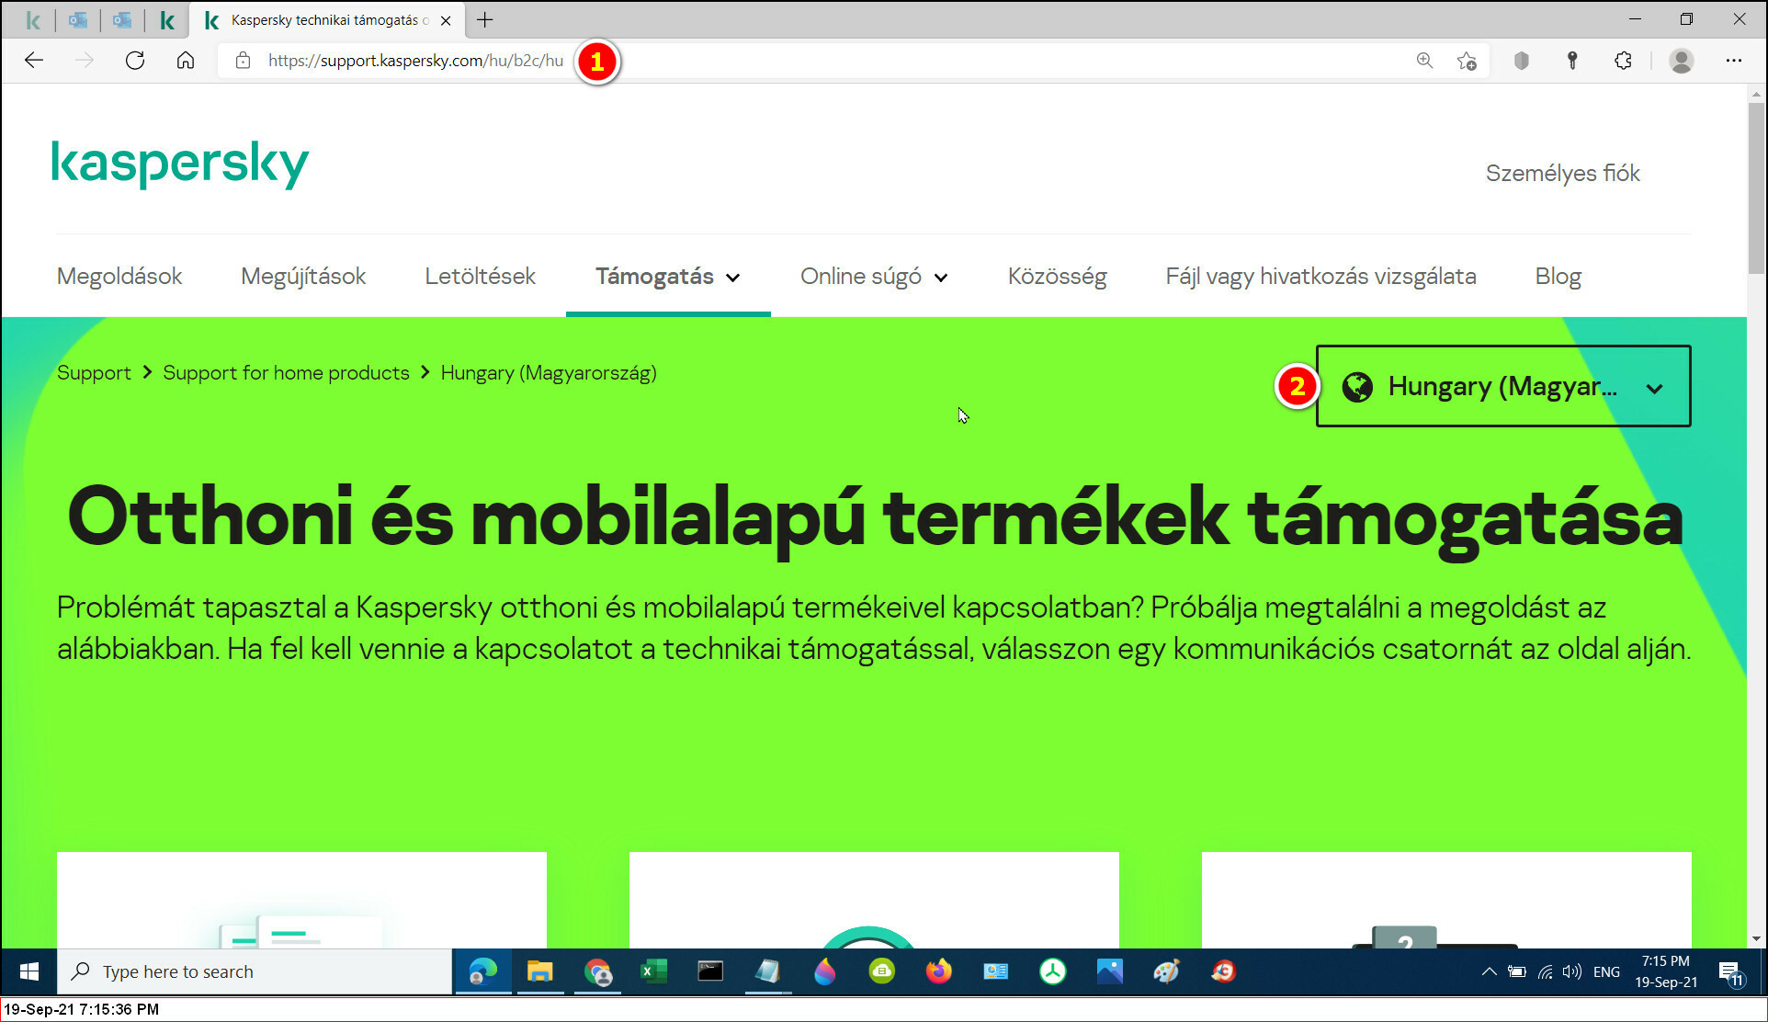Open the Letöltések menu item
1768x1022 pixels.
tap(480, 277)
